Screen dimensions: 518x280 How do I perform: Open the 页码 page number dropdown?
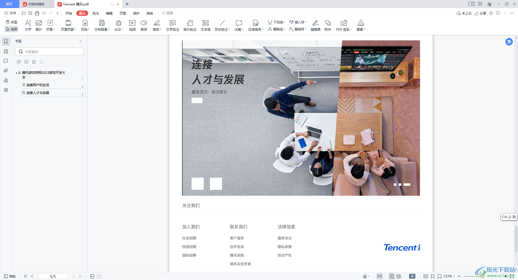click(85, 26)
